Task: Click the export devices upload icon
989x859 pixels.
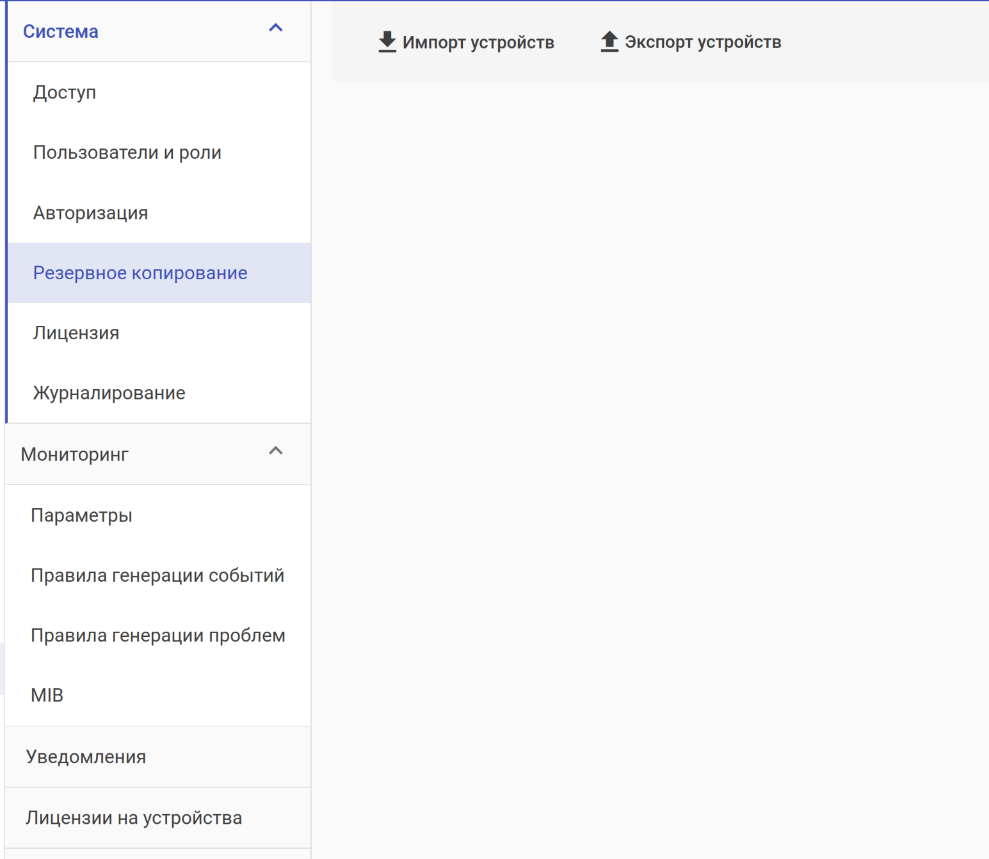Action: 609,42
